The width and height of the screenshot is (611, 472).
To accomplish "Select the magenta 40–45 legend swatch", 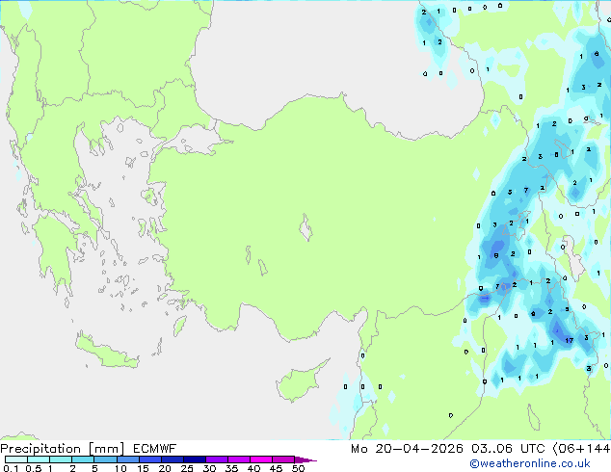I will pyautogui.click(x=261, y=459).
